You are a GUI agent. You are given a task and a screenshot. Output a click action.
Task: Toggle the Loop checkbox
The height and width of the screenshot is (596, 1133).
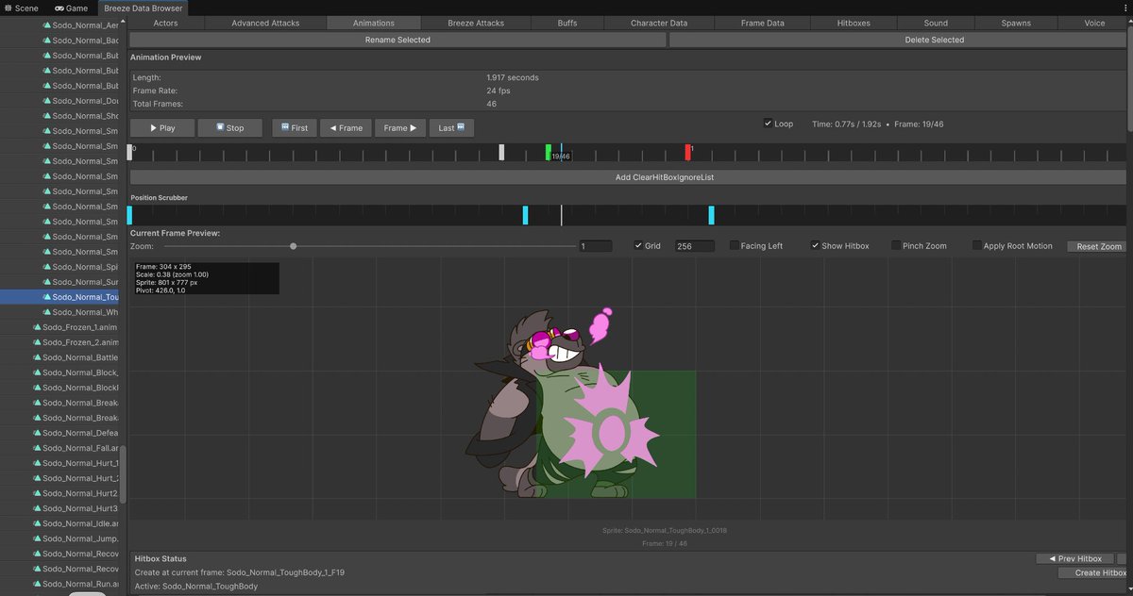768,124
